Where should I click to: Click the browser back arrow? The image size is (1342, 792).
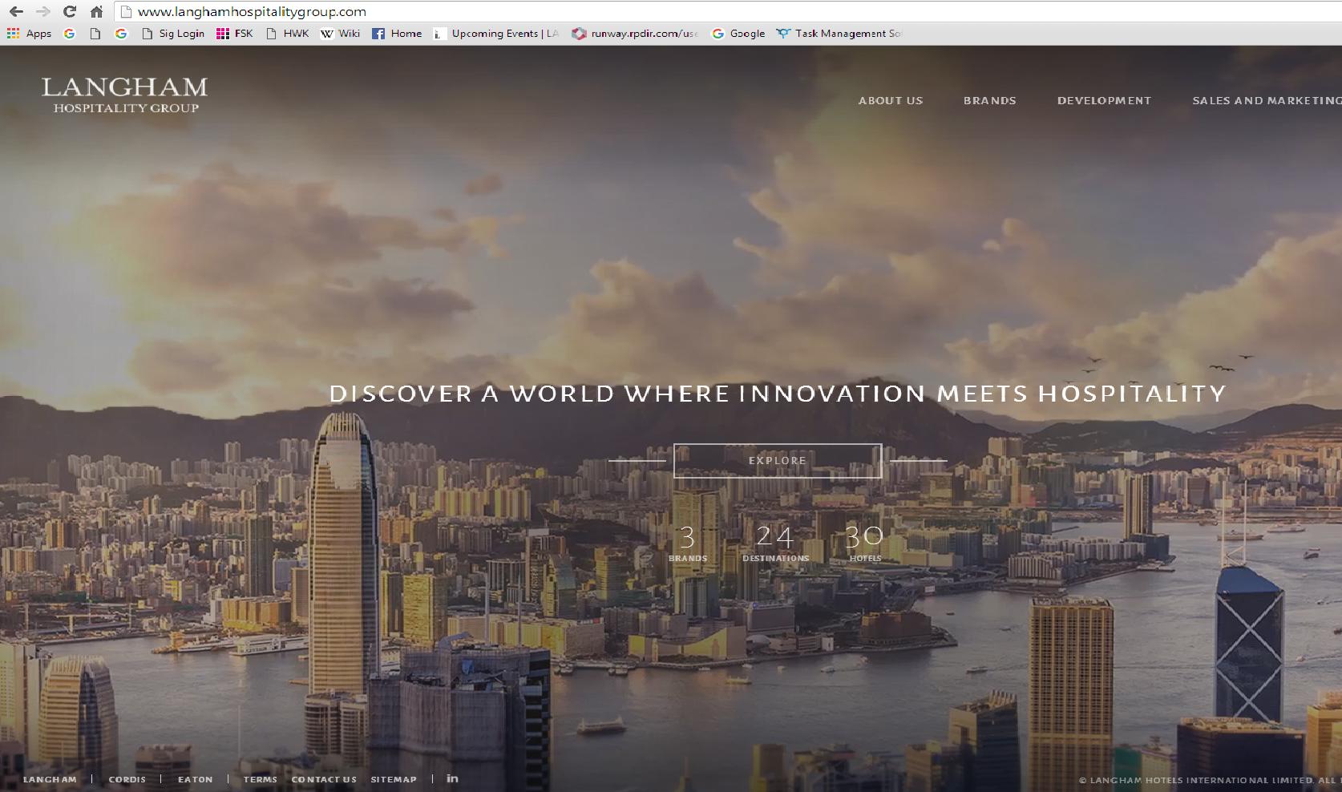[x=16, y=11]
